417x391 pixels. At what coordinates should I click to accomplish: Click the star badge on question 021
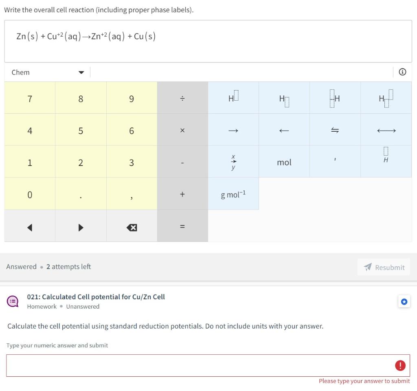404,302
